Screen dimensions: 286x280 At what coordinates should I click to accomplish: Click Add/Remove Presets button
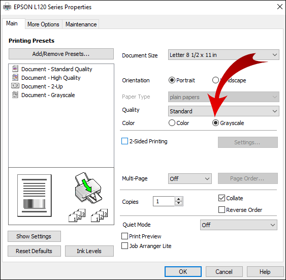61,54
